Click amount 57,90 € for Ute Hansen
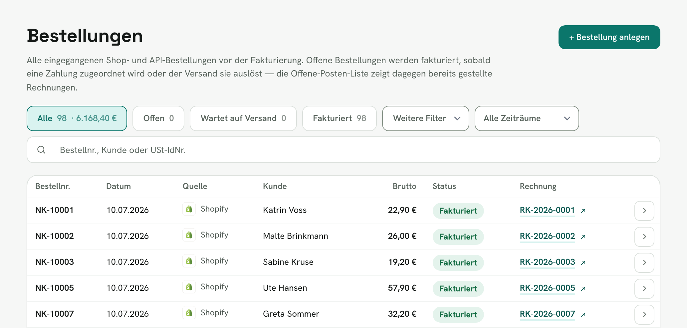Viewport: 687px width, 328px height. 402,288
